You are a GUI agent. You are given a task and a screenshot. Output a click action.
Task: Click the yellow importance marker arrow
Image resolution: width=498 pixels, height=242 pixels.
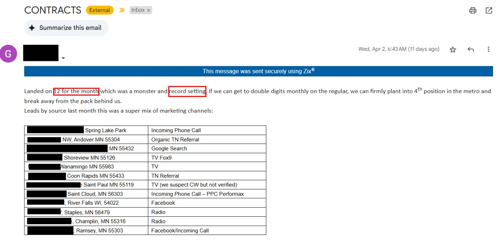[x=122, y=10]
